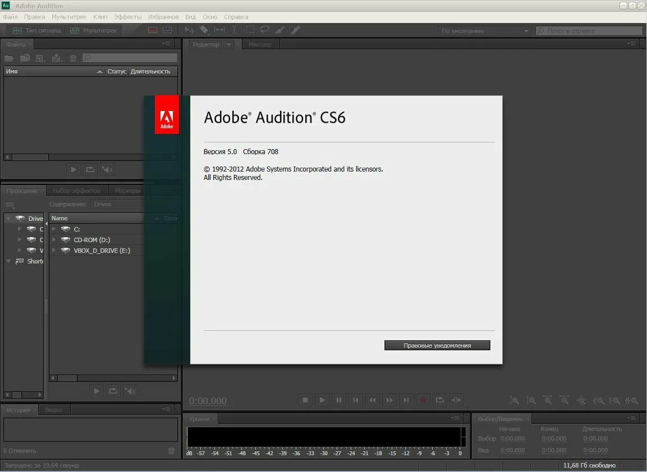Expand the VBOX_D_DRIVE (E:) row
Image resolution: width=647 pixels, height=472 pixels.
[54, 250]
